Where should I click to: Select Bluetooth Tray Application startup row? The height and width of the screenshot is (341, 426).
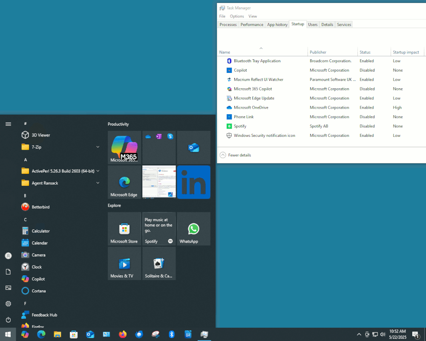click(x=321, y=61)
